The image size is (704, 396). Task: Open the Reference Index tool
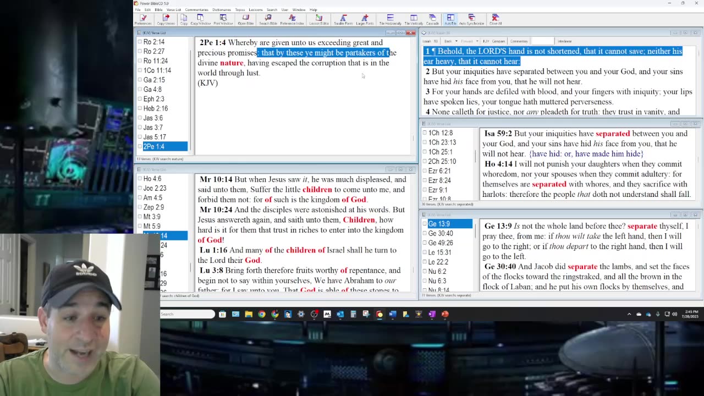click(x=291, y=20)
